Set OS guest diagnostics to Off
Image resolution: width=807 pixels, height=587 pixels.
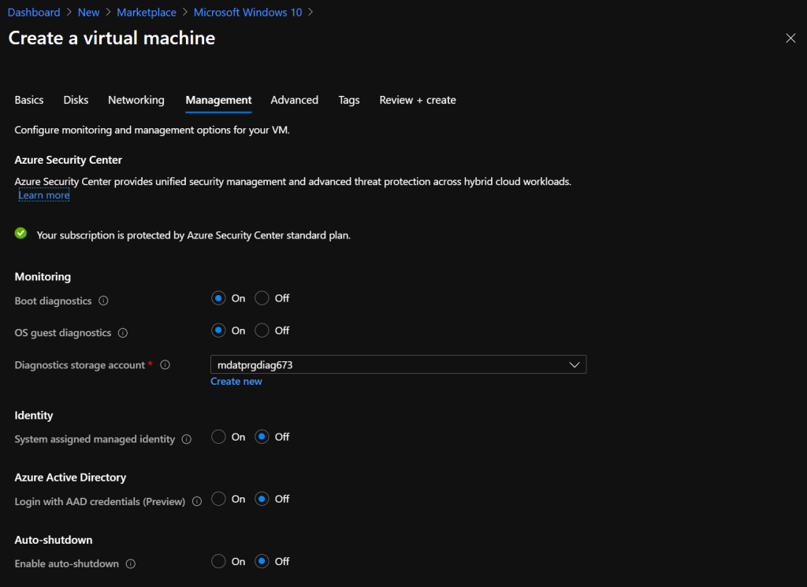(262, 330)
